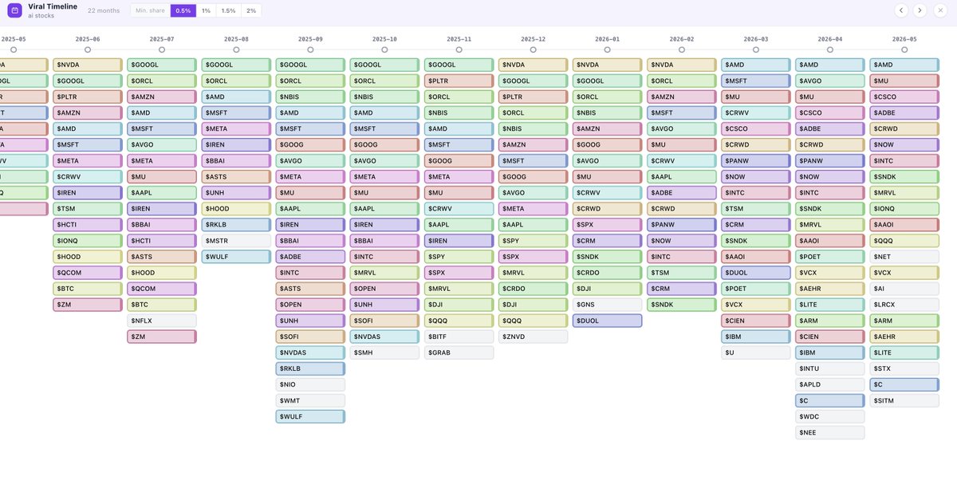Click $GRAB in the 2025-11 column

click(x=459, y=352)
